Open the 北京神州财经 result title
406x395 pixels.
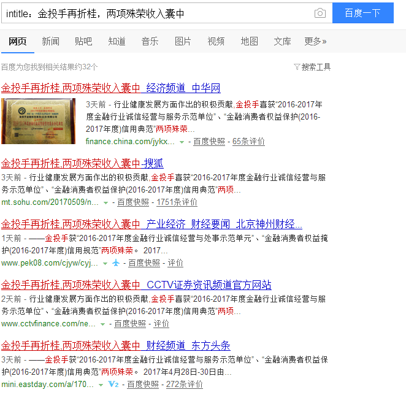click(x=151, y=224)
